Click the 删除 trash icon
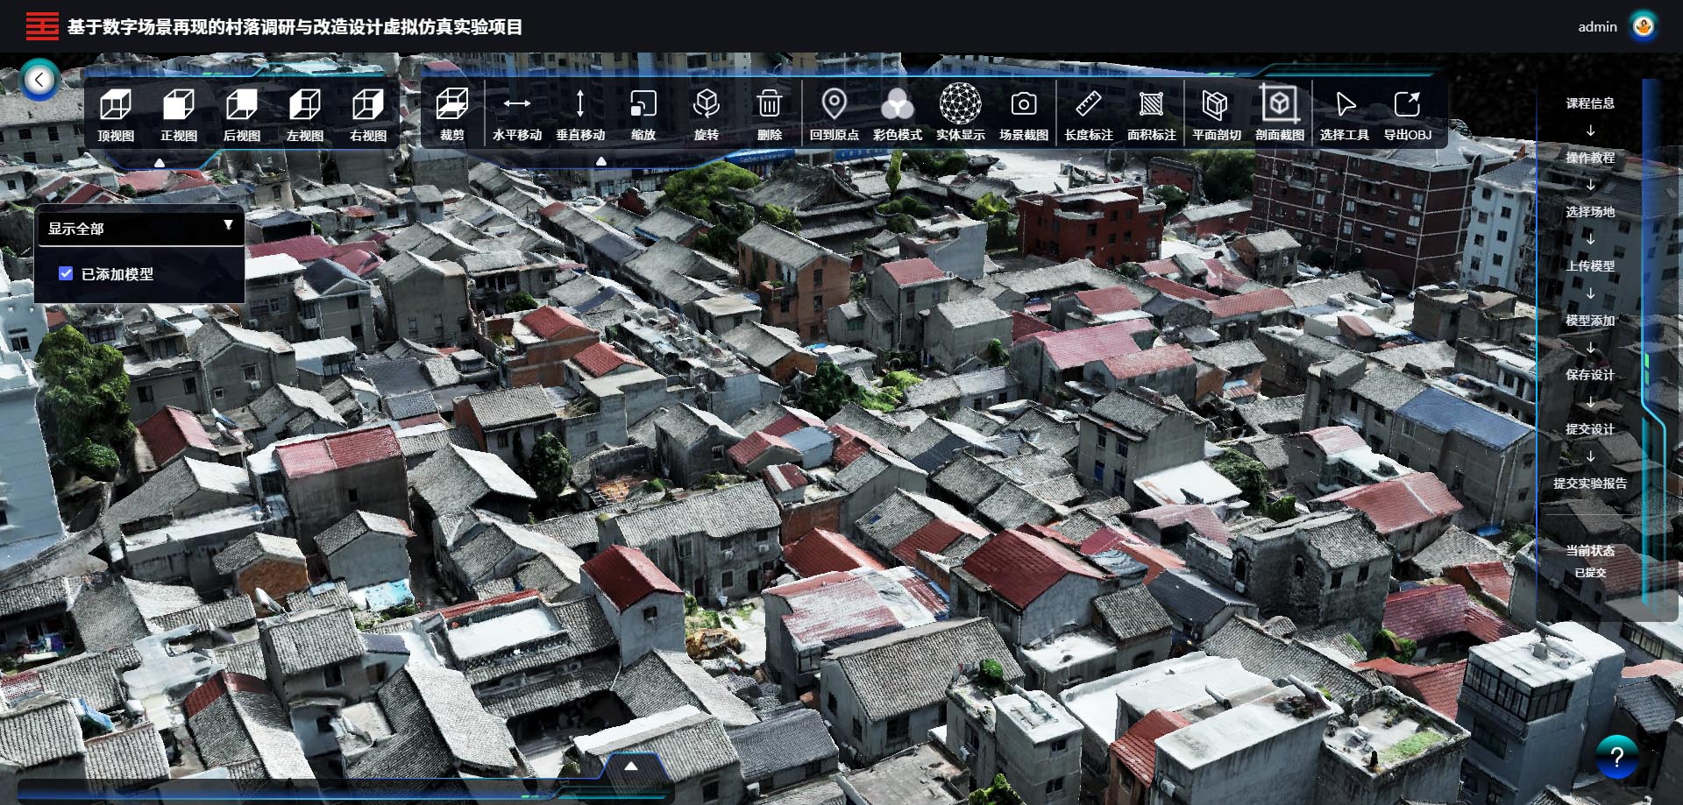 [769, 105]
